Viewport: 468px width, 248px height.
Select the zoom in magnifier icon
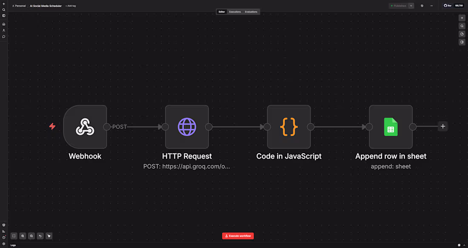(x=23, y=236)
